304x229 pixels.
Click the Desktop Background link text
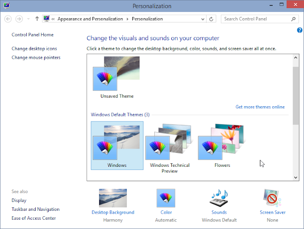[x=113, y=212]
